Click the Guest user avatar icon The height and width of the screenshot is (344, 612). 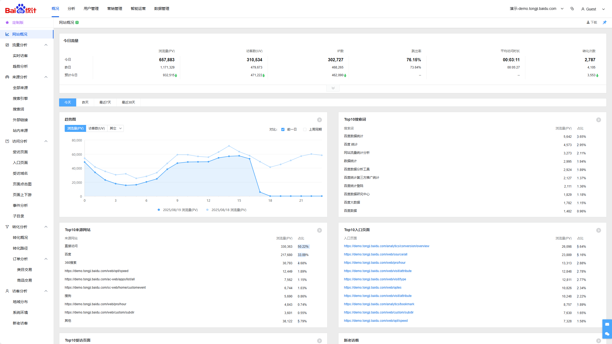tap(583, 9)
